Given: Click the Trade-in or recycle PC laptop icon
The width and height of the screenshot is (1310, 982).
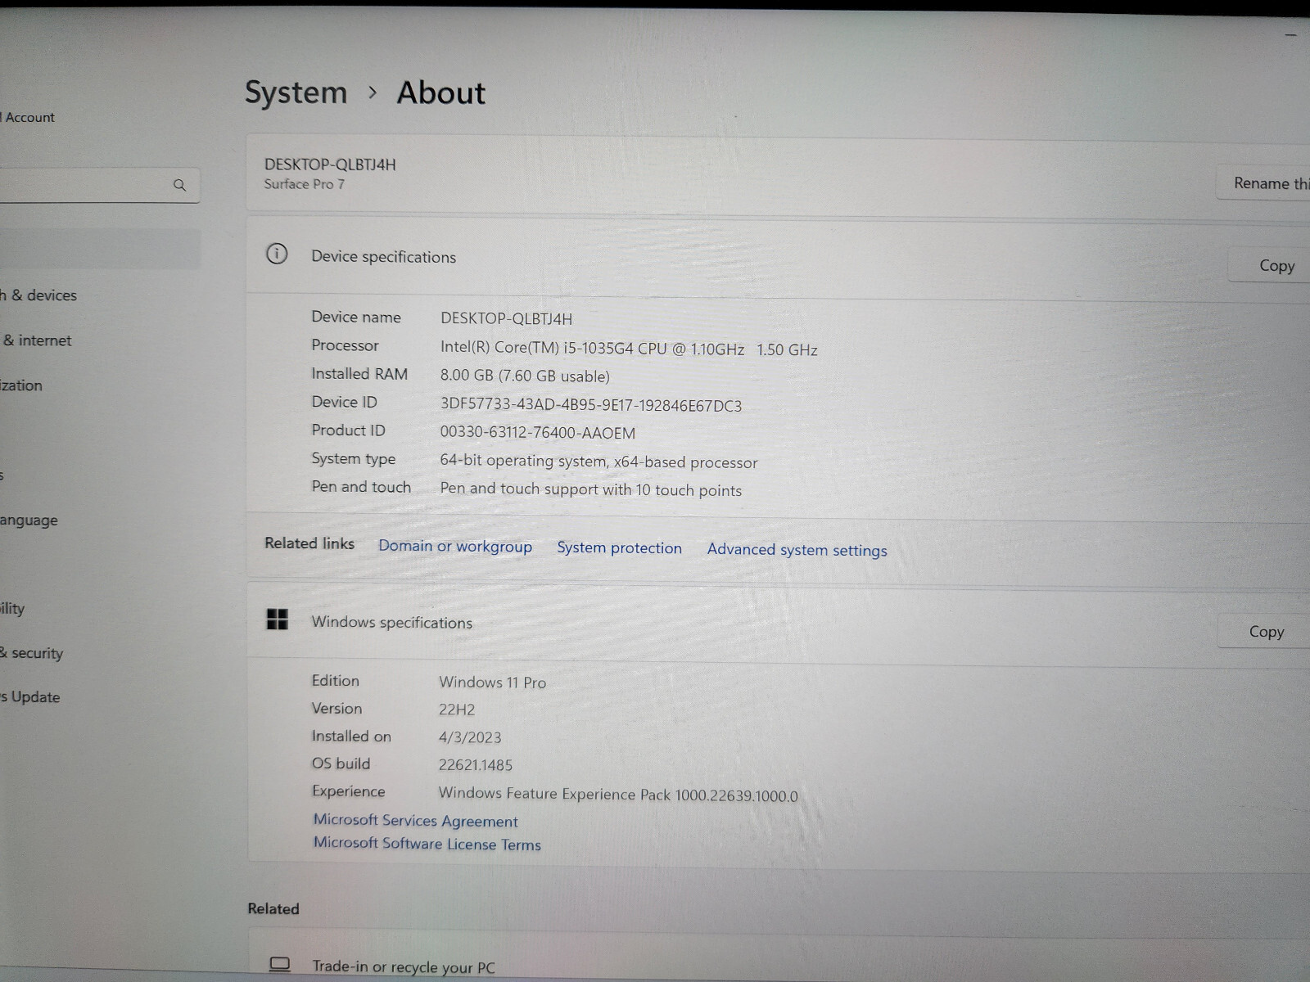Looking at the screenshot, I should [280, 964].
